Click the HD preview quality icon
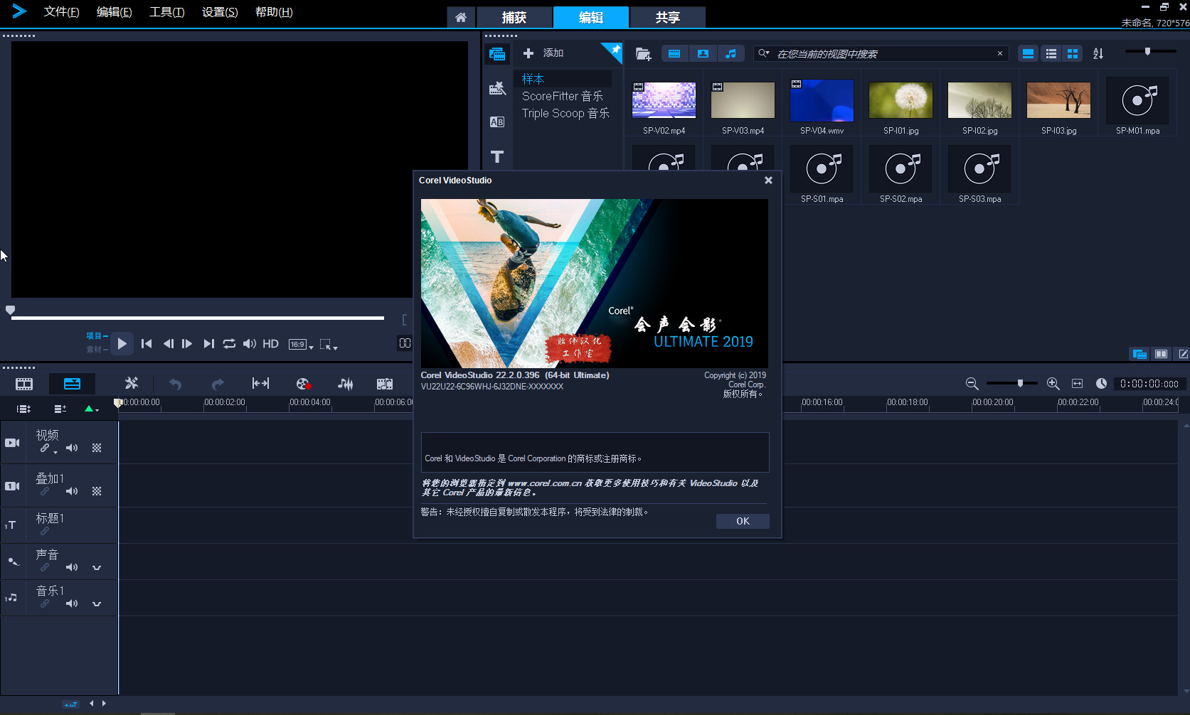 coord(270,344)
